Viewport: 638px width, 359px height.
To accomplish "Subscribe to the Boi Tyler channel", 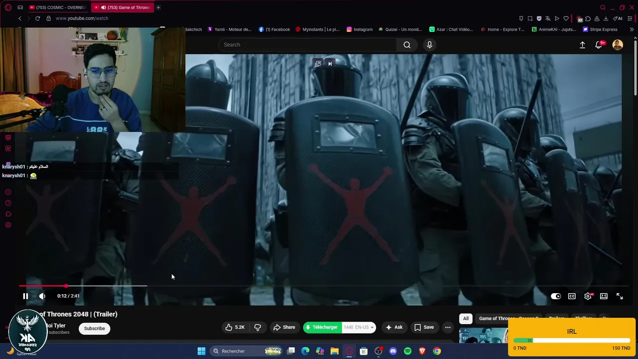I will tap(94, 328).
